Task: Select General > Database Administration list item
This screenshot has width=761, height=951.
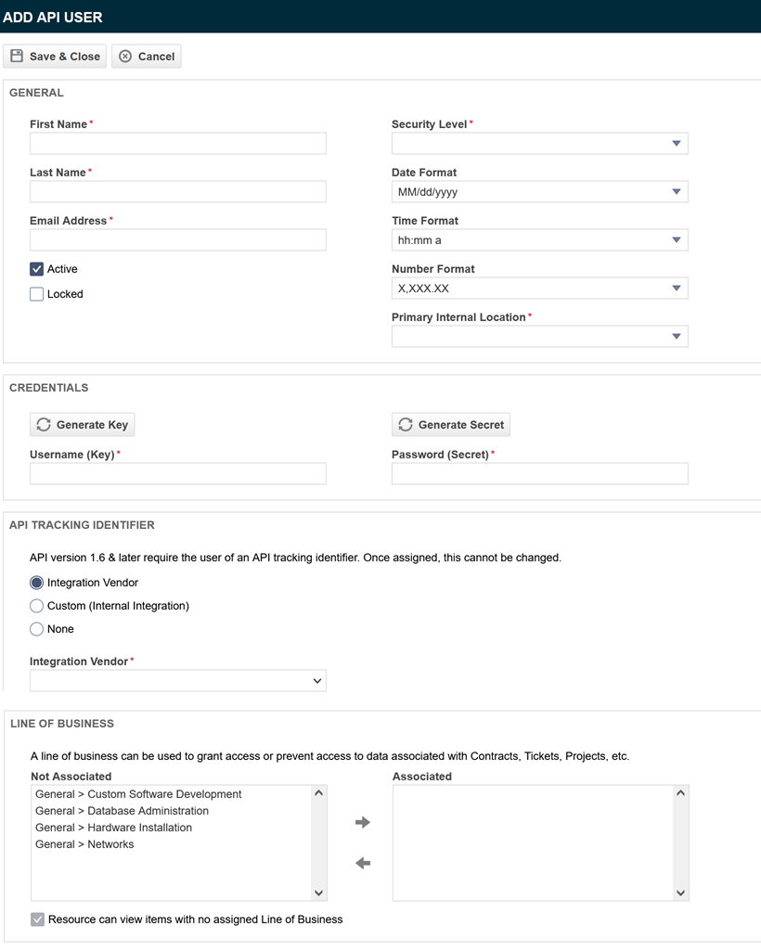Action: click(122, 811)
